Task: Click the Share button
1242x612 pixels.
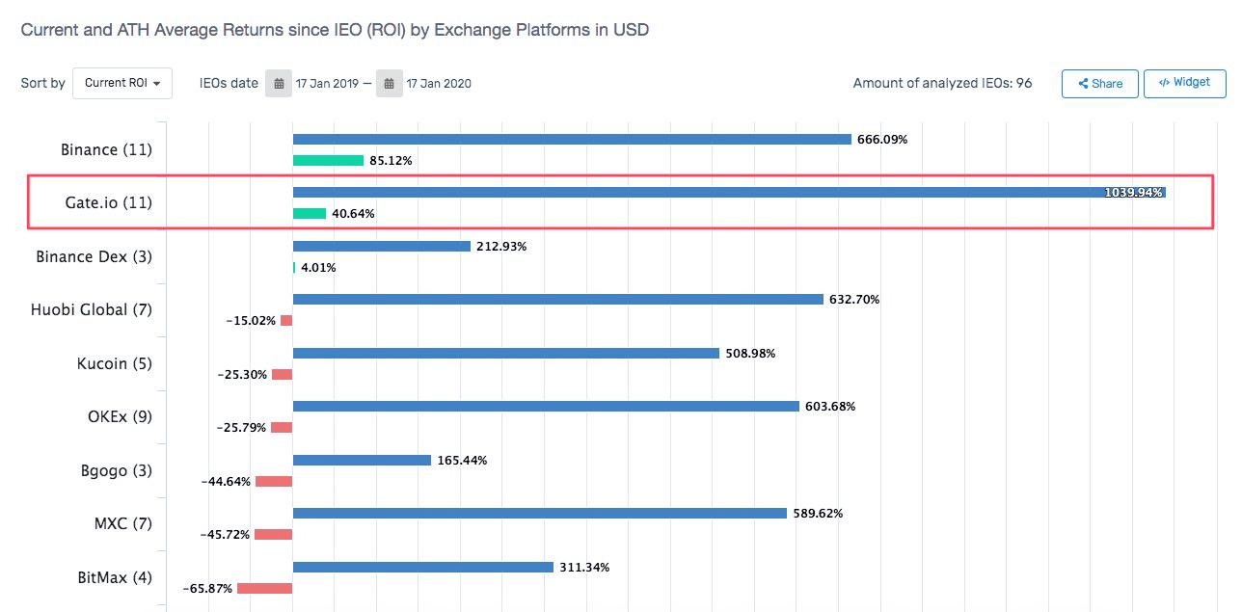Action: 1099,83
